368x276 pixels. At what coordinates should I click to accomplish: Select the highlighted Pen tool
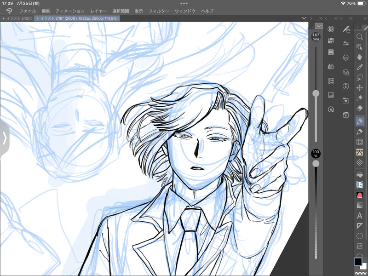point(359,121)
